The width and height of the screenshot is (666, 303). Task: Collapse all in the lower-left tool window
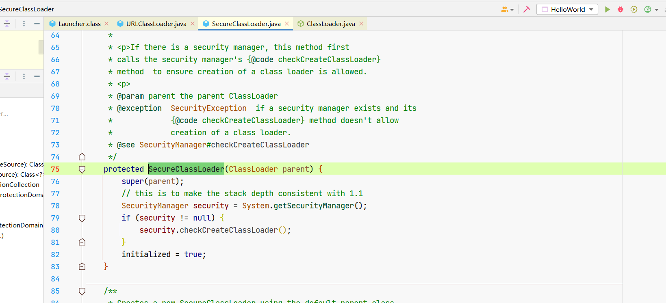[x=7, y=76]
